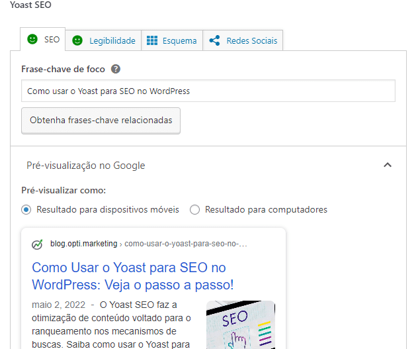The height and width of the screenshot is (349, 420).
Task: Click the Yoast SEO panel heading
Action: pyautogui.click(x=30, y=5)
